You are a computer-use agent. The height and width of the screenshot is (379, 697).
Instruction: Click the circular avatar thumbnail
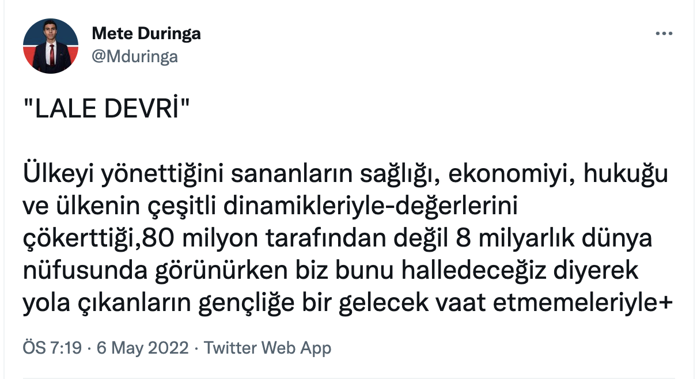point(50,44)
